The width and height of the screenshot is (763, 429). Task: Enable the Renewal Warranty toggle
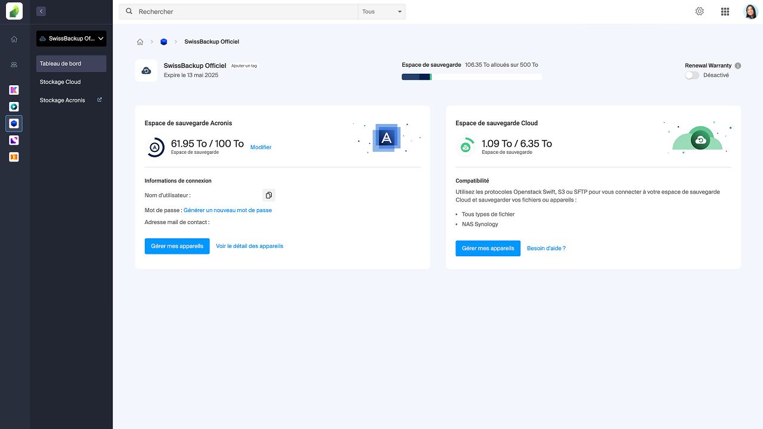691,75
